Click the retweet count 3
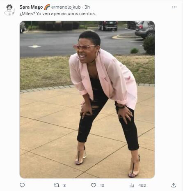The width and height of the screenshot is (183, 191). tap(64, 186)
